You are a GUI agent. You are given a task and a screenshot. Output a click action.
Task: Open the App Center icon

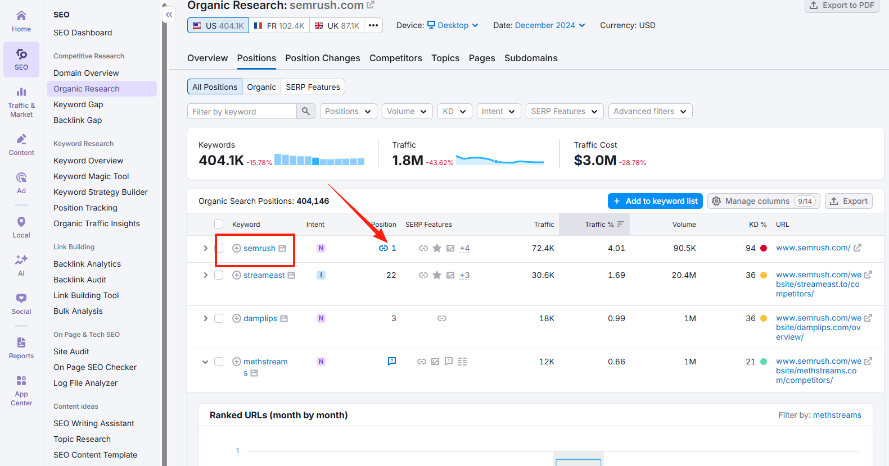(21, 390)
